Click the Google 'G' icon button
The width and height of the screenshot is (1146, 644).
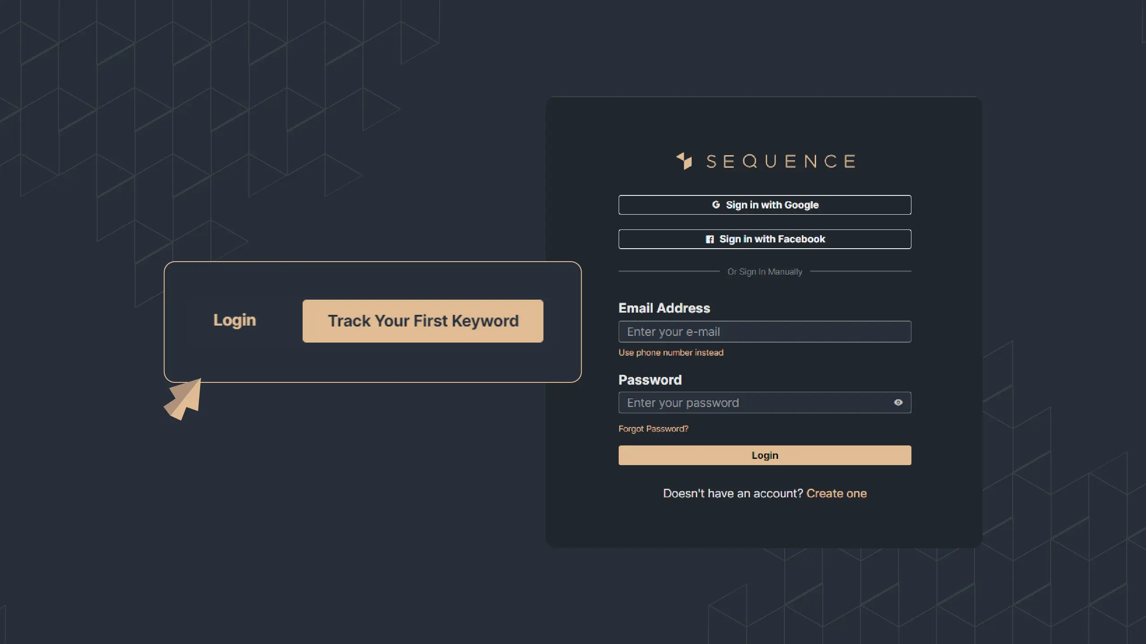[714, 204]
